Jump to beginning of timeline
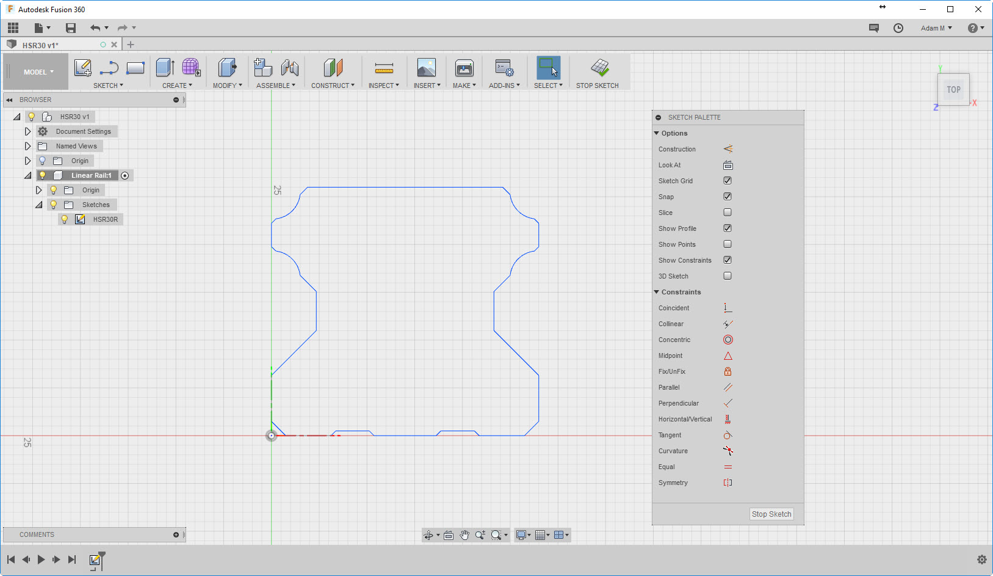Screen dimensions: 993x576 (x=11, y=560)
